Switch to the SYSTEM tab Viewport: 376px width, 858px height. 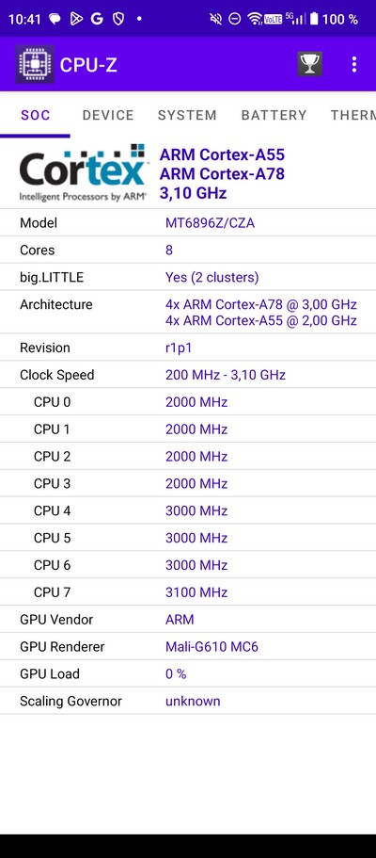[x=187, y=115]
